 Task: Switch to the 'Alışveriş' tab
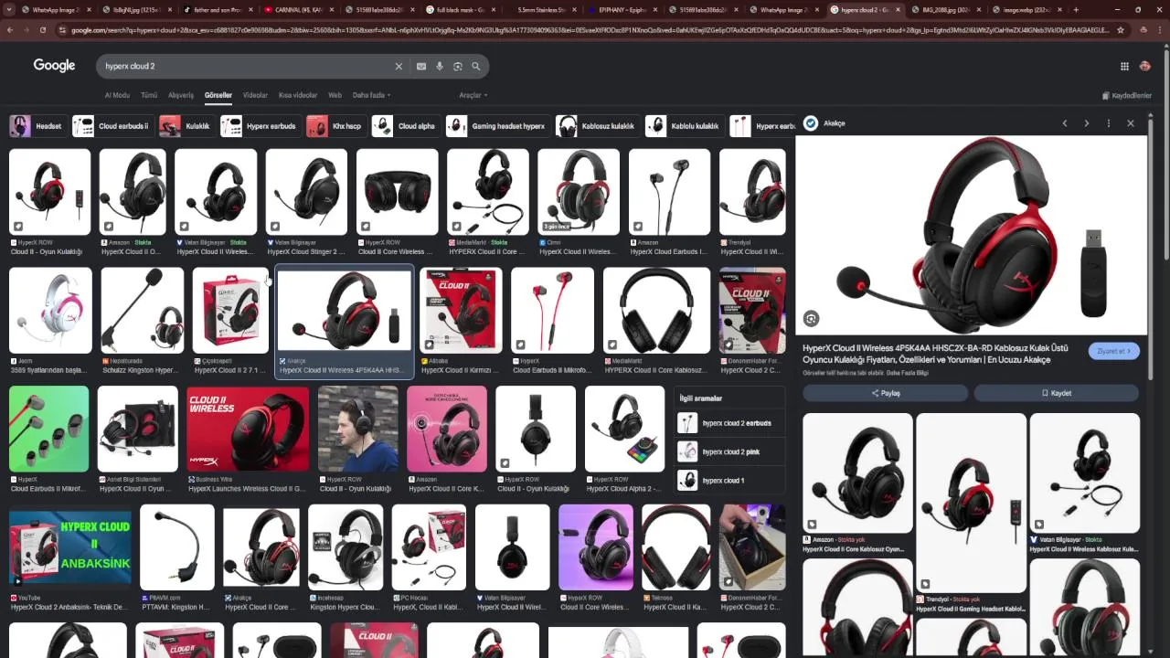pyautogui.click(x=181, y=95)
